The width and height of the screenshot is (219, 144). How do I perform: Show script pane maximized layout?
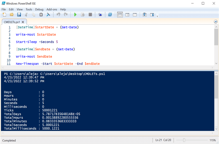pos(135,15)
